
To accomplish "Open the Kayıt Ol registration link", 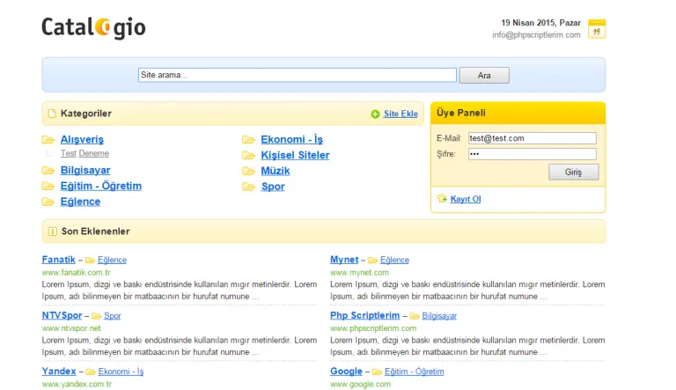I will [x=465, y=199].
